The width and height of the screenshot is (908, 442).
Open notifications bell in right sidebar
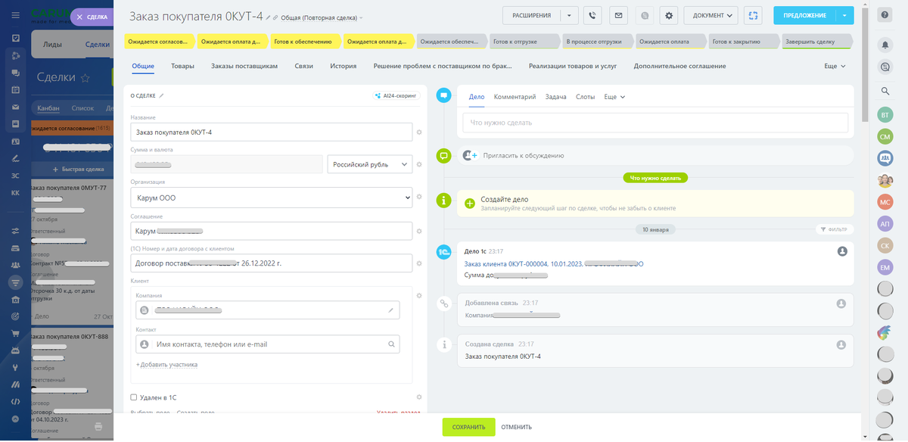[885, 45]
